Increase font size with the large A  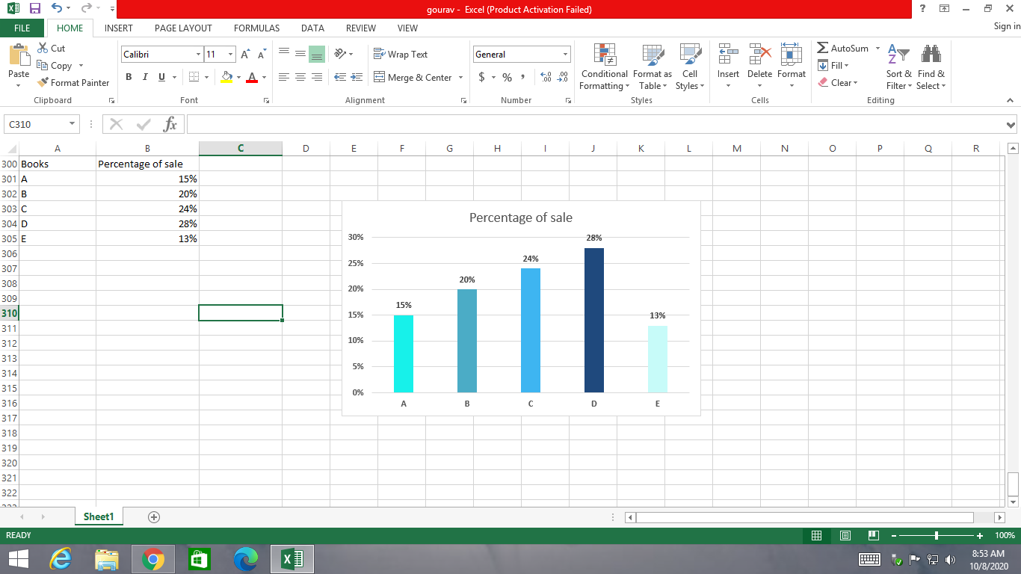point(246,55)
